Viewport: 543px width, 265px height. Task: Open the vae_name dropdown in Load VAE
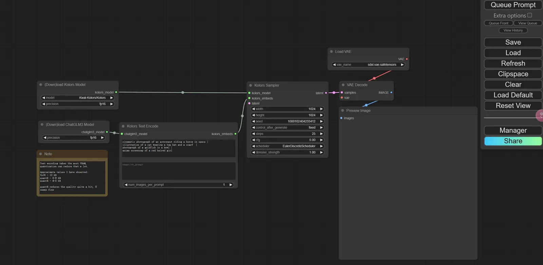[x=368, y=65]
